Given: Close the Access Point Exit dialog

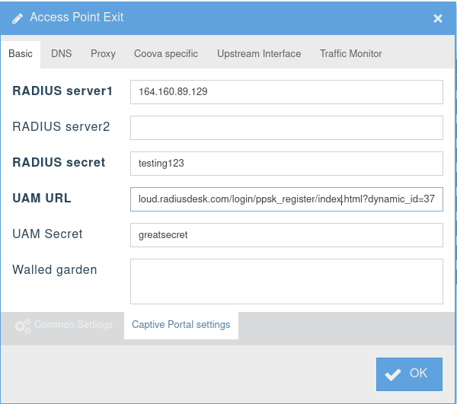Looking at the screenshot, I should tap(438, 18).
